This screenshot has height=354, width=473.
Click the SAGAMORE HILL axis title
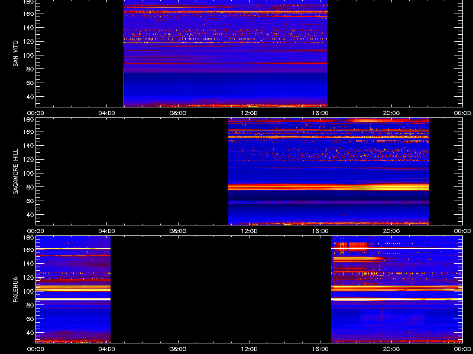point(16,171)
